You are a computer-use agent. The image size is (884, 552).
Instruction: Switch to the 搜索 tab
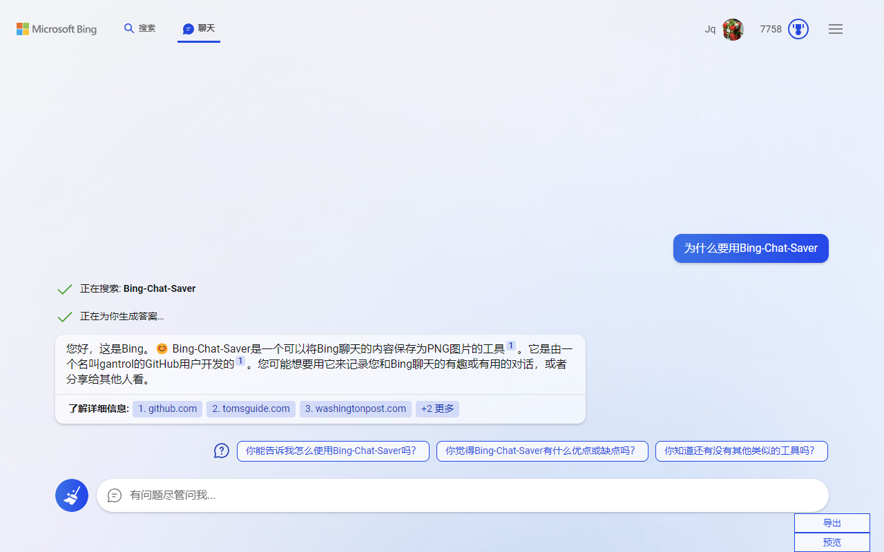(x=140, y=28)
